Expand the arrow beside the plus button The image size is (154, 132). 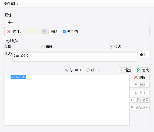point(13,22)
